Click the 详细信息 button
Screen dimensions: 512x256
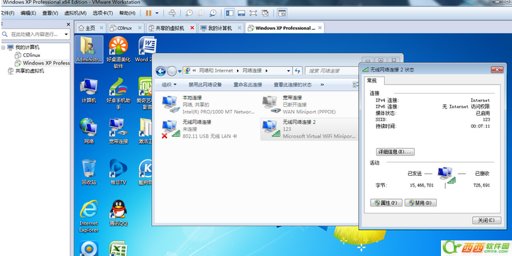(395, 152)
